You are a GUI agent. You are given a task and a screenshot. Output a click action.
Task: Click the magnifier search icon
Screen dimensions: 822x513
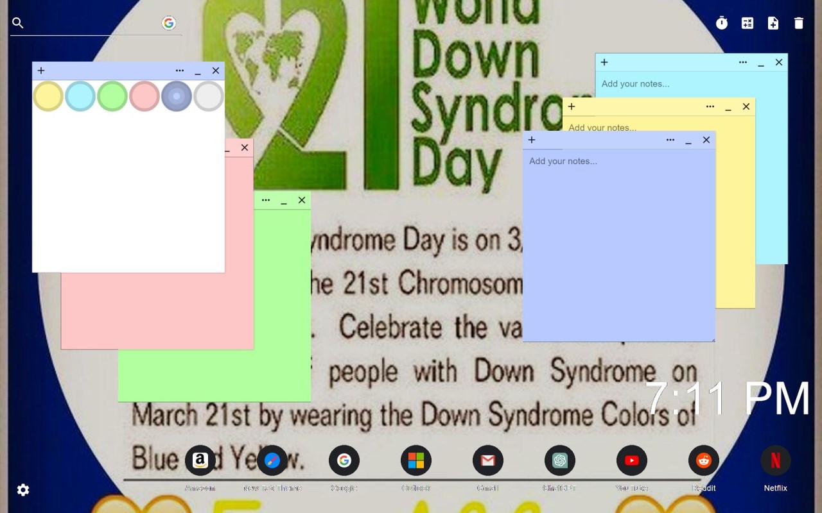18,23
